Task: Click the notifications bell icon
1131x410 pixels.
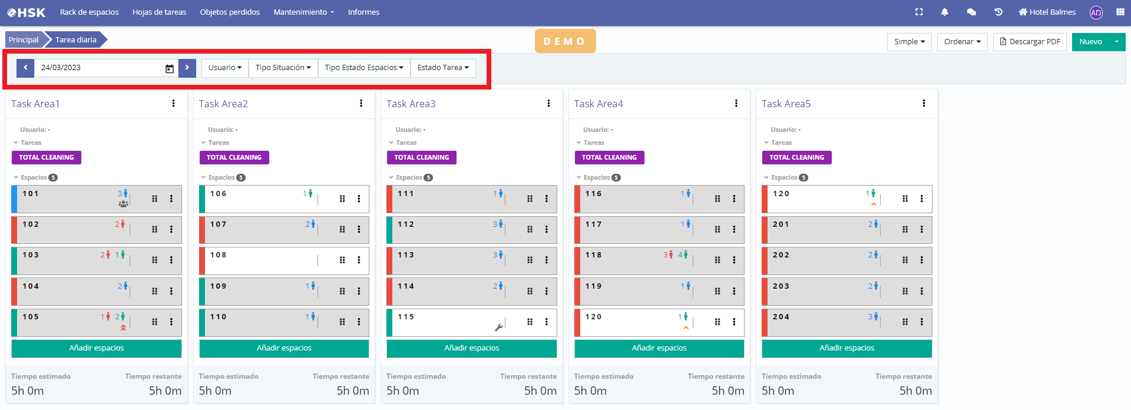Action: coord(945,12)
